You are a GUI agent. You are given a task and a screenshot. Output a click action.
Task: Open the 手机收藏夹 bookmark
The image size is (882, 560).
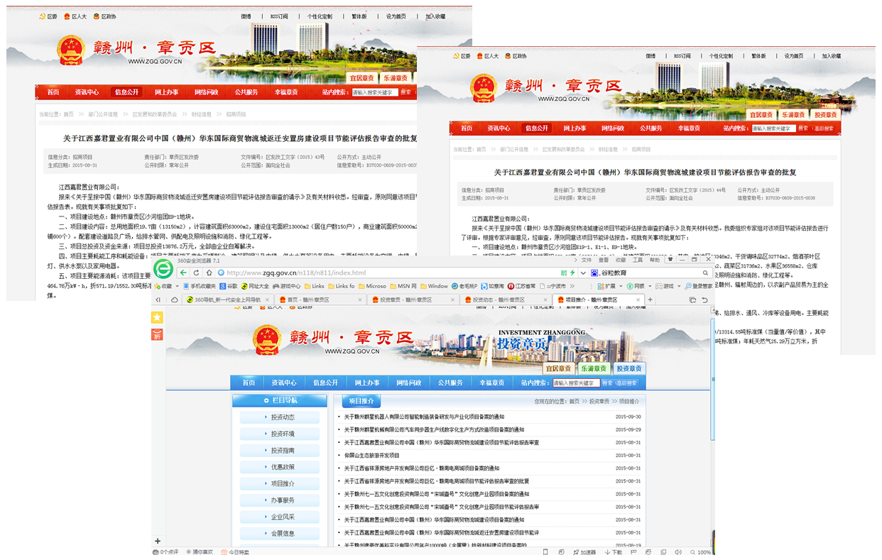(200, 286)
